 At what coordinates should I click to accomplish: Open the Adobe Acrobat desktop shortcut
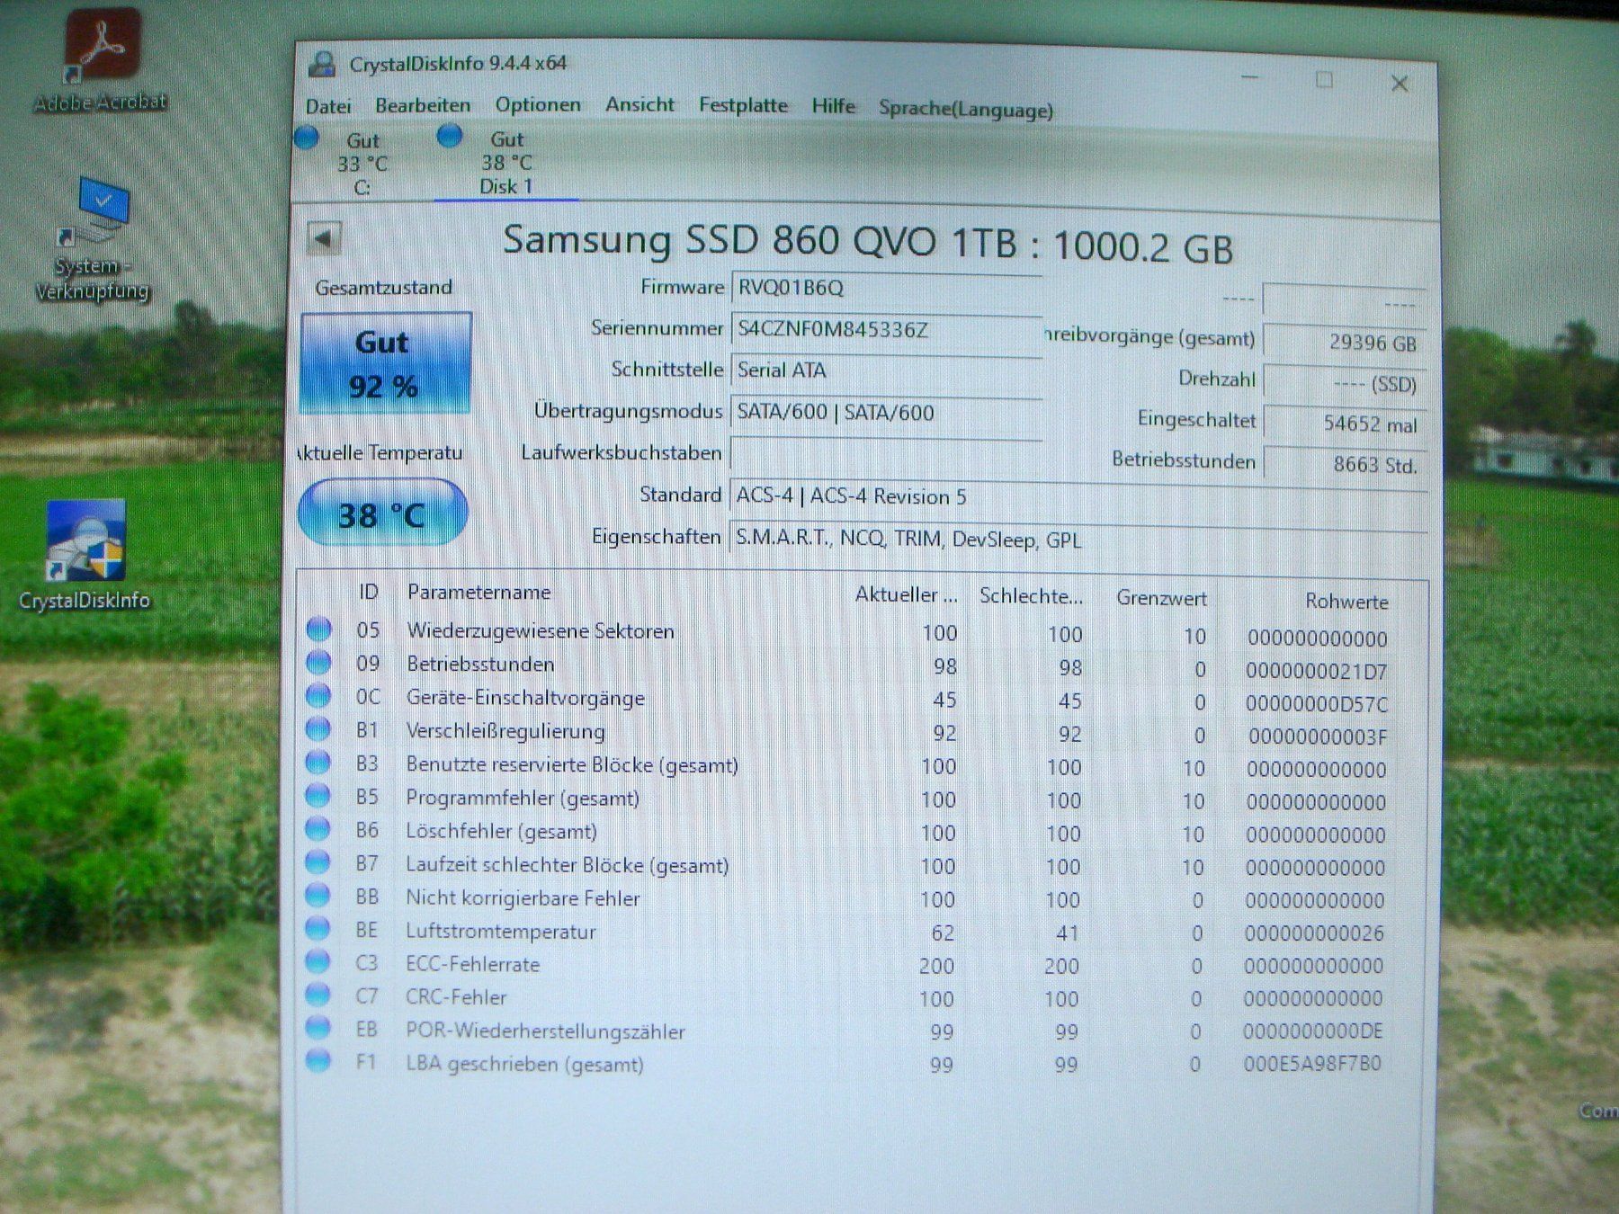[x=102, y=59]
